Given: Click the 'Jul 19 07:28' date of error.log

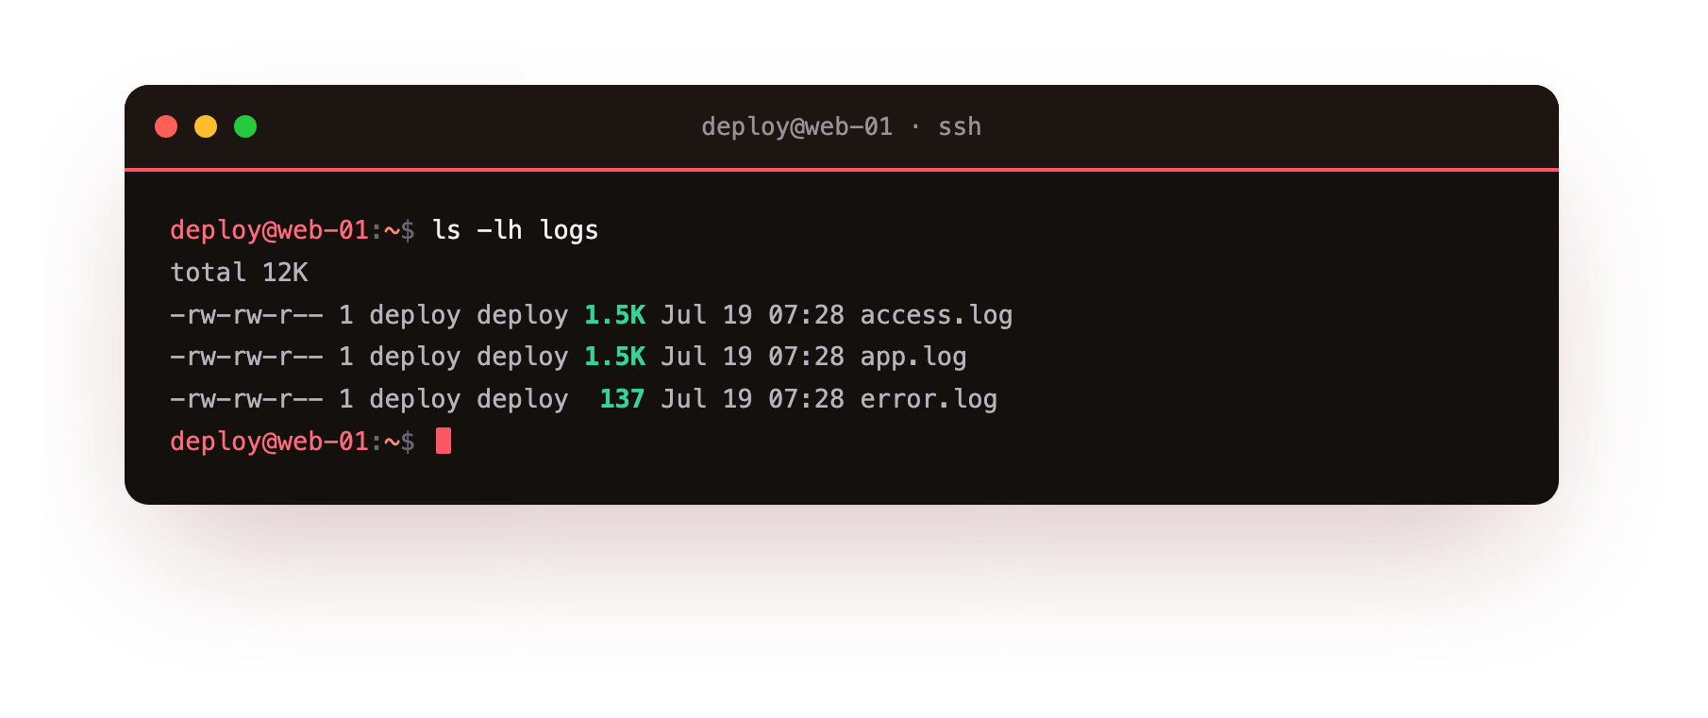Looking at the screenshot, I should click(752, 399).
